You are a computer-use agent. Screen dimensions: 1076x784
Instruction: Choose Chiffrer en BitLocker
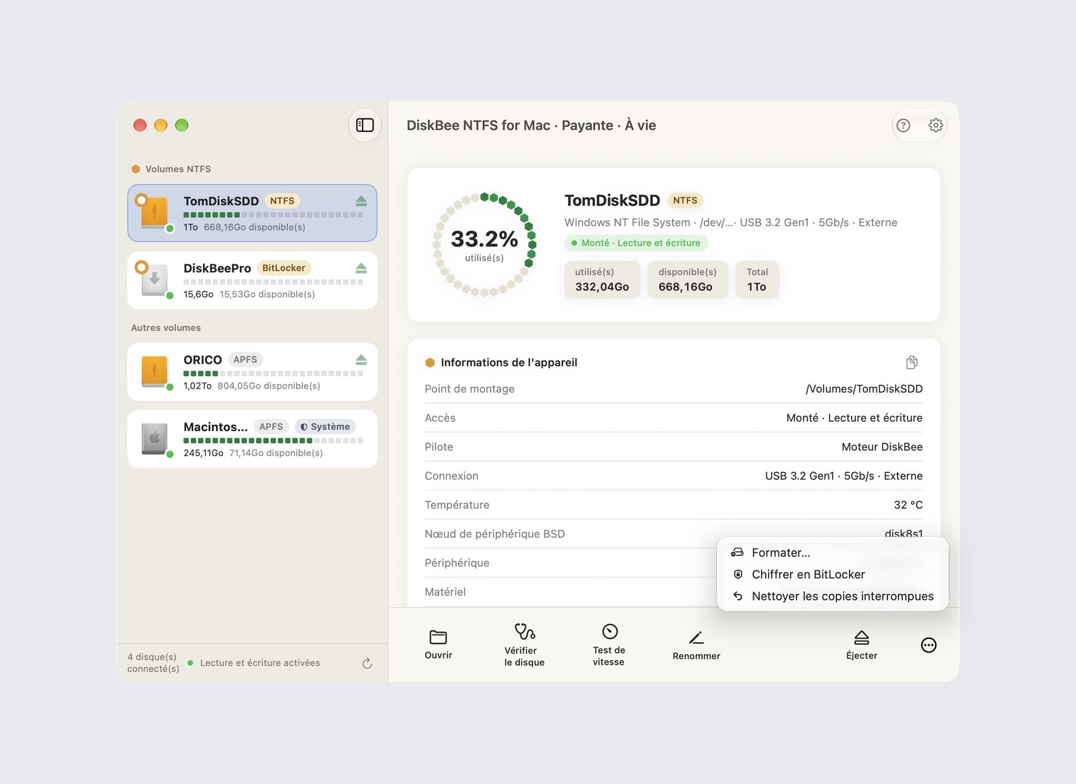[832, 575]
